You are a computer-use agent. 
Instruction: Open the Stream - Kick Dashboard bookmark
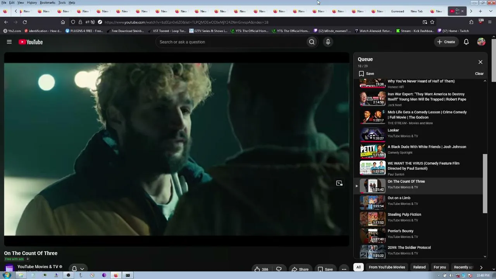(415, 31)
